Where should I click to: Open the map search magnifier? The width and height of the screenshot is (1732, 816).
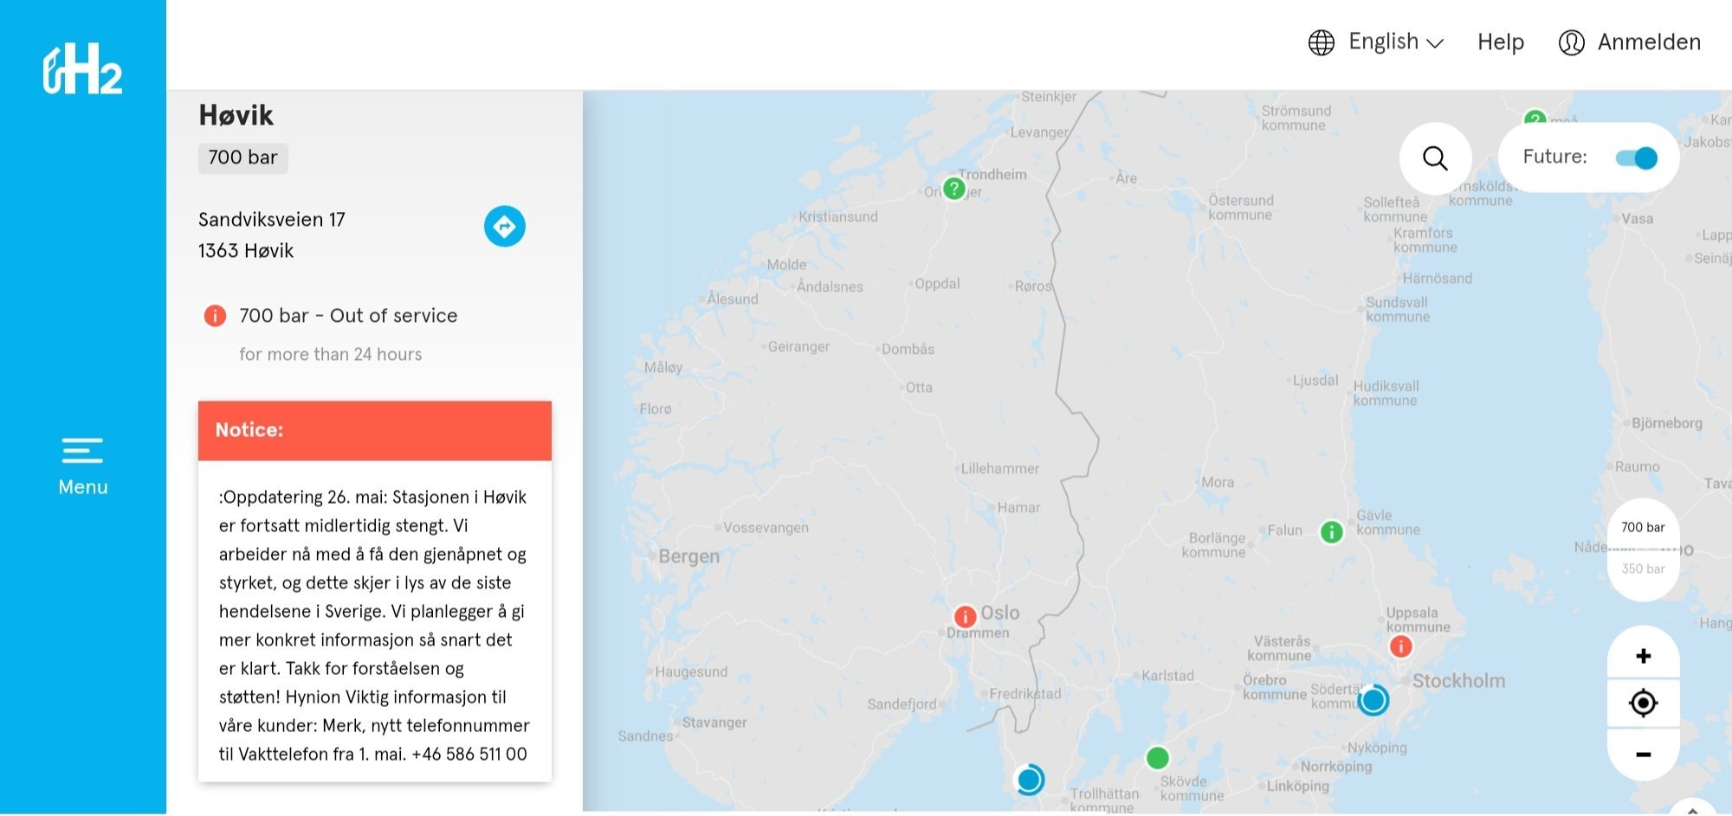point(1435,157)
